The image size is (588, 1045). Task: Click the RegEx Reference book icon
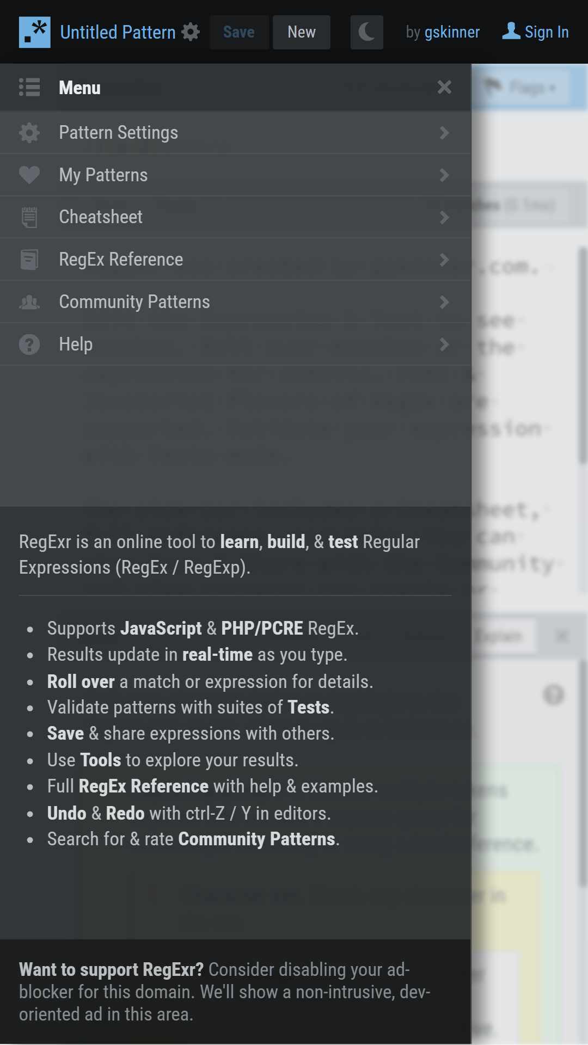[29, 260]
